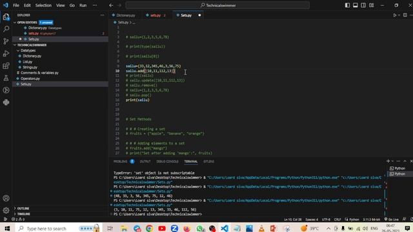Image resolution: width=413 pixels, height=232 pixels.
Task: Open Explorer more actions ellipsis
Action: 102,15
